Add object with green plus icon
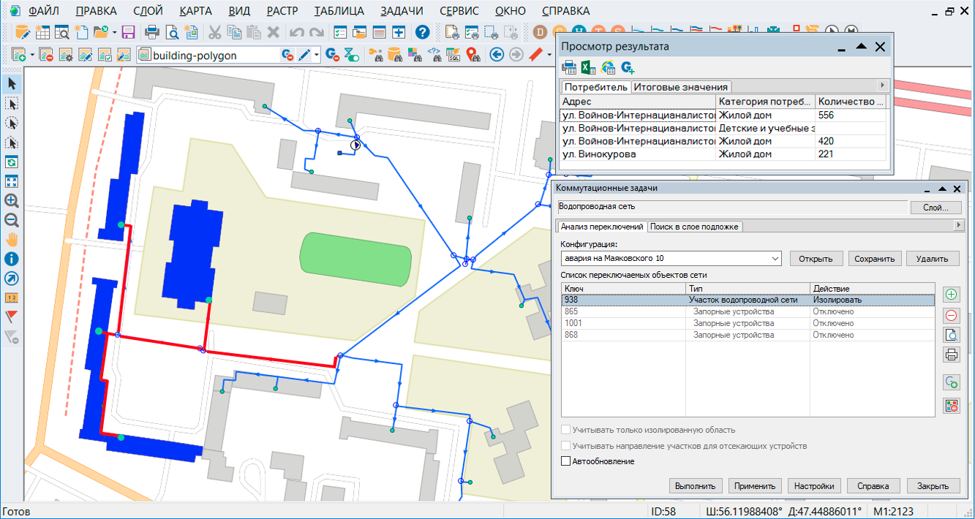Screen dimensions: 975x519 click(x=952, y=295)
